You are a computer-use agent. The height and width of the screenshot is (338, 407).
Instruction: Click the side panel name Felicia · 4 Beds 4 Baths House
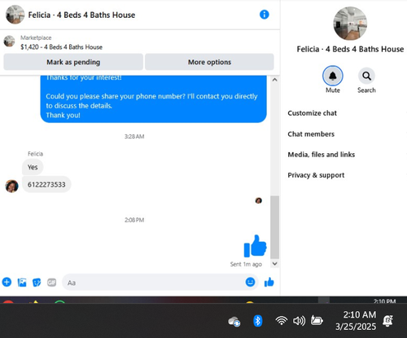point(350,49)
